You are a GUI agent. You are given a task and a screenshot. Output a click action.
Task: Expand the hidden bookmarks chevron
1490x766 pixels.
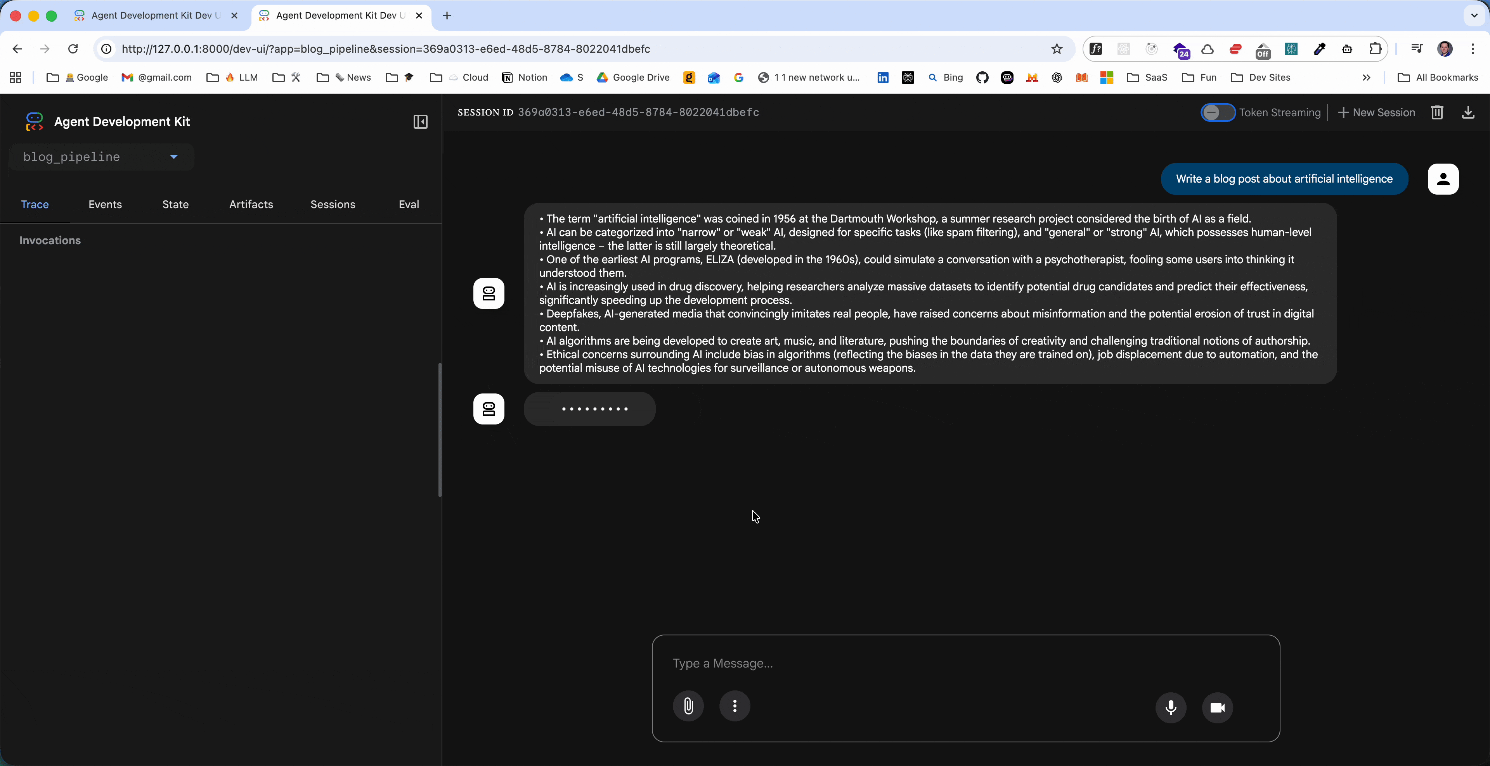pyautogui.click(x=1366, y=78)
